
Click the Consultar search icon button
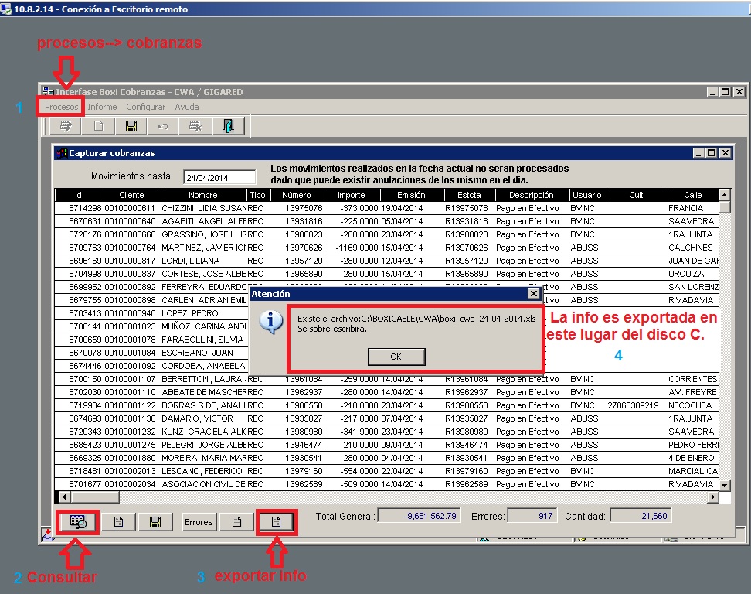[x=80, y=522]
